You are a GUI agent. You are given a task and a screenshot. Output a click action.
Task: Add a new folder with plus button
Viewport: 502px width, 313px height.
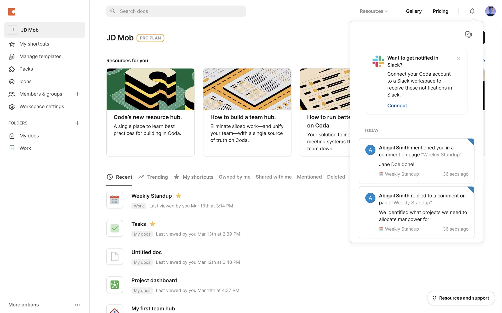coord(77,123)
